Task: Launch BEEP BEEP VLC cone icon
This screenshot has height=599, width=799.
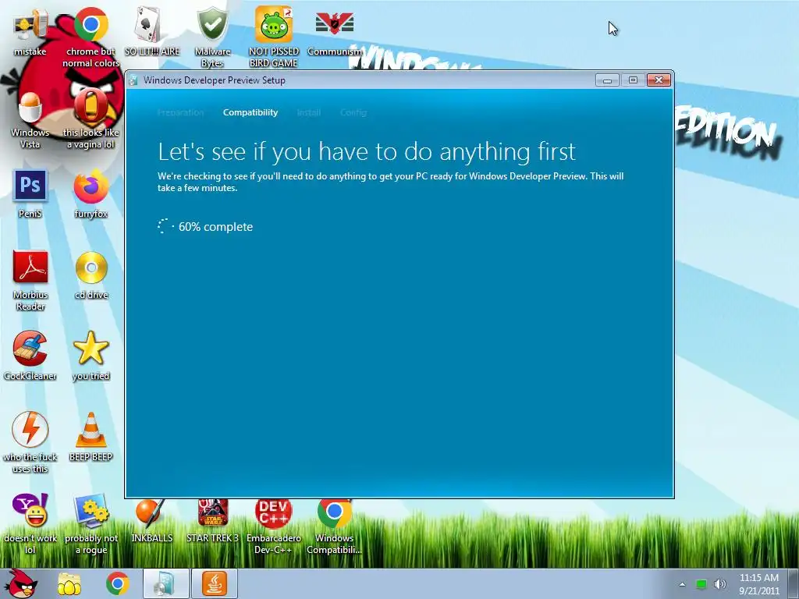Action: click(x=91, y=438)
